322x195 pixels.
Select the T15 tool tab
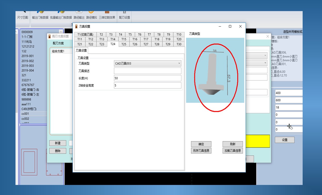(x=124, y=39)
